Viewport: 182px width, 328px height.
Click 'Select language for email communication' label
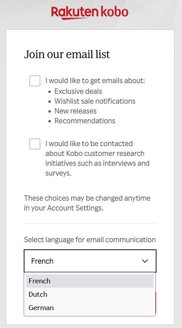[90, 240]
